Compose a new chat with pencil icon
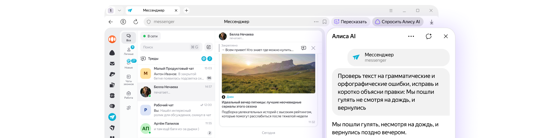543x138 pixels. click(x=209, y=47)
